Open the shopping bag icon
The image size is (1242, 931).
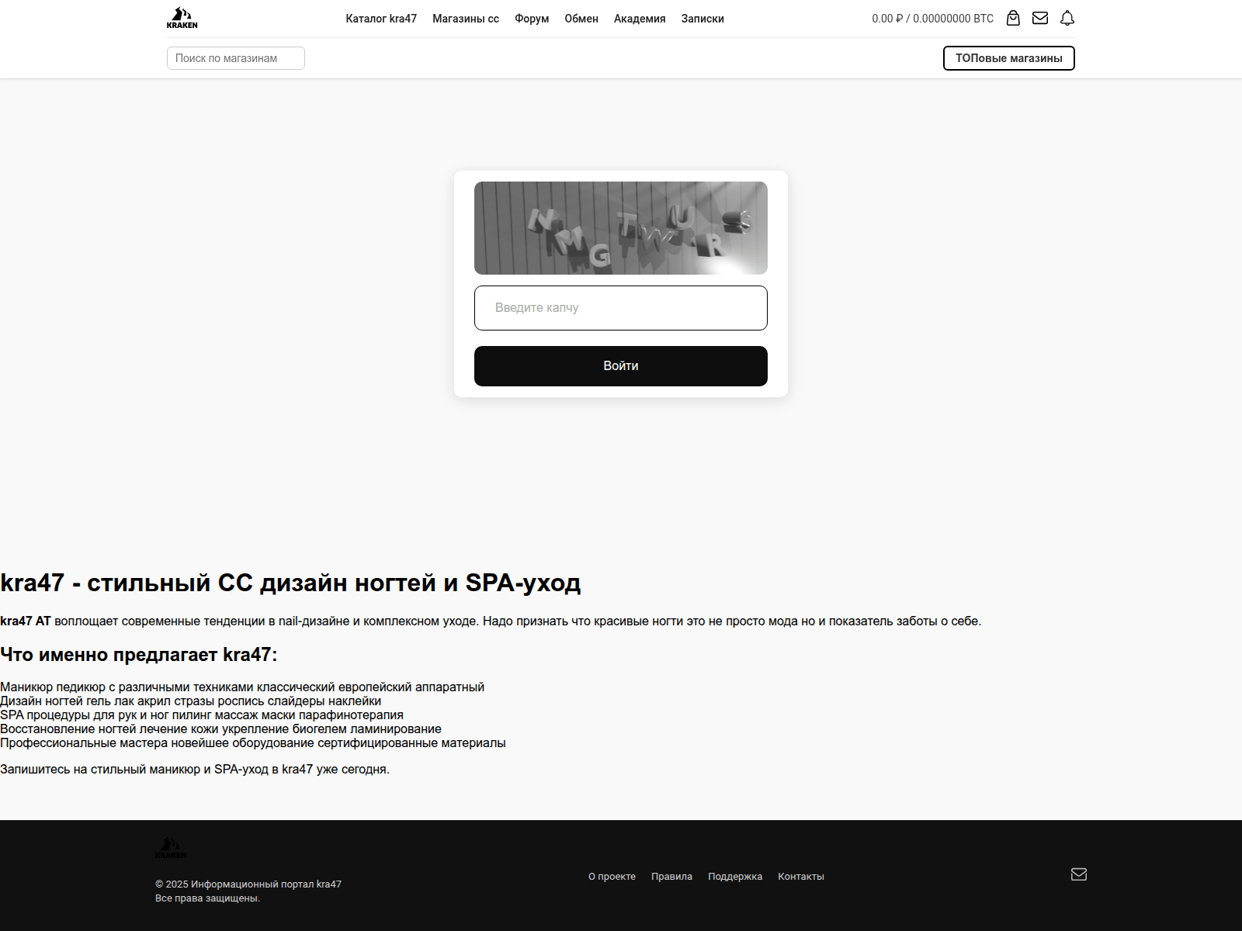click(x=1013, y=18)
